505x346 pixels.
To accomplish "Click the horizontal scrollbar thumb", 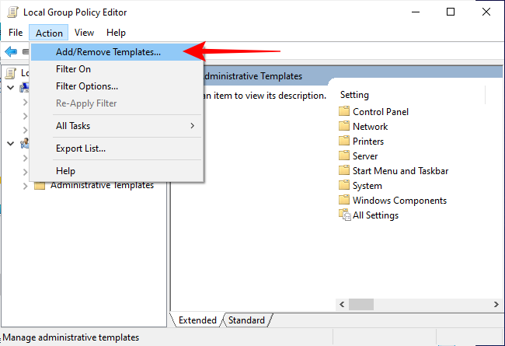I will [361, 305].
